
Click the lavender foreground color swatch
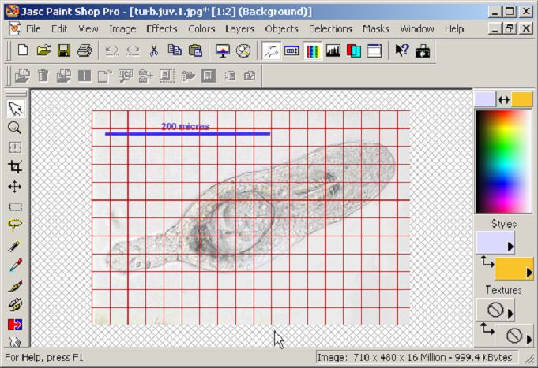485,99
